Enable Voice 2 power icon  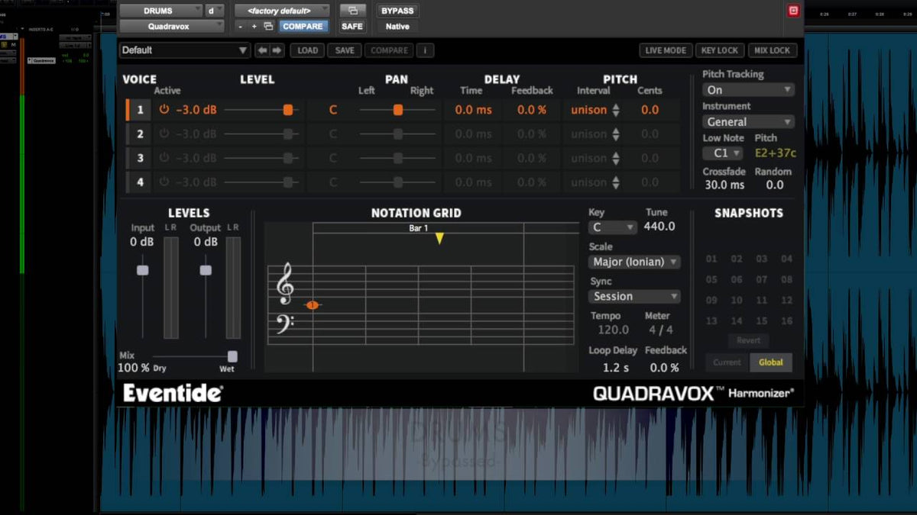[x=164, y=134]
